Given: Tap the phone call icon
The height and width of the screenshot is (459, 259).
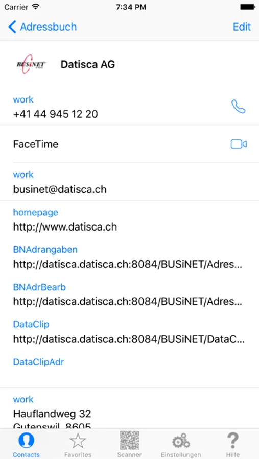Looking at the screenshot, I should 238,107.
